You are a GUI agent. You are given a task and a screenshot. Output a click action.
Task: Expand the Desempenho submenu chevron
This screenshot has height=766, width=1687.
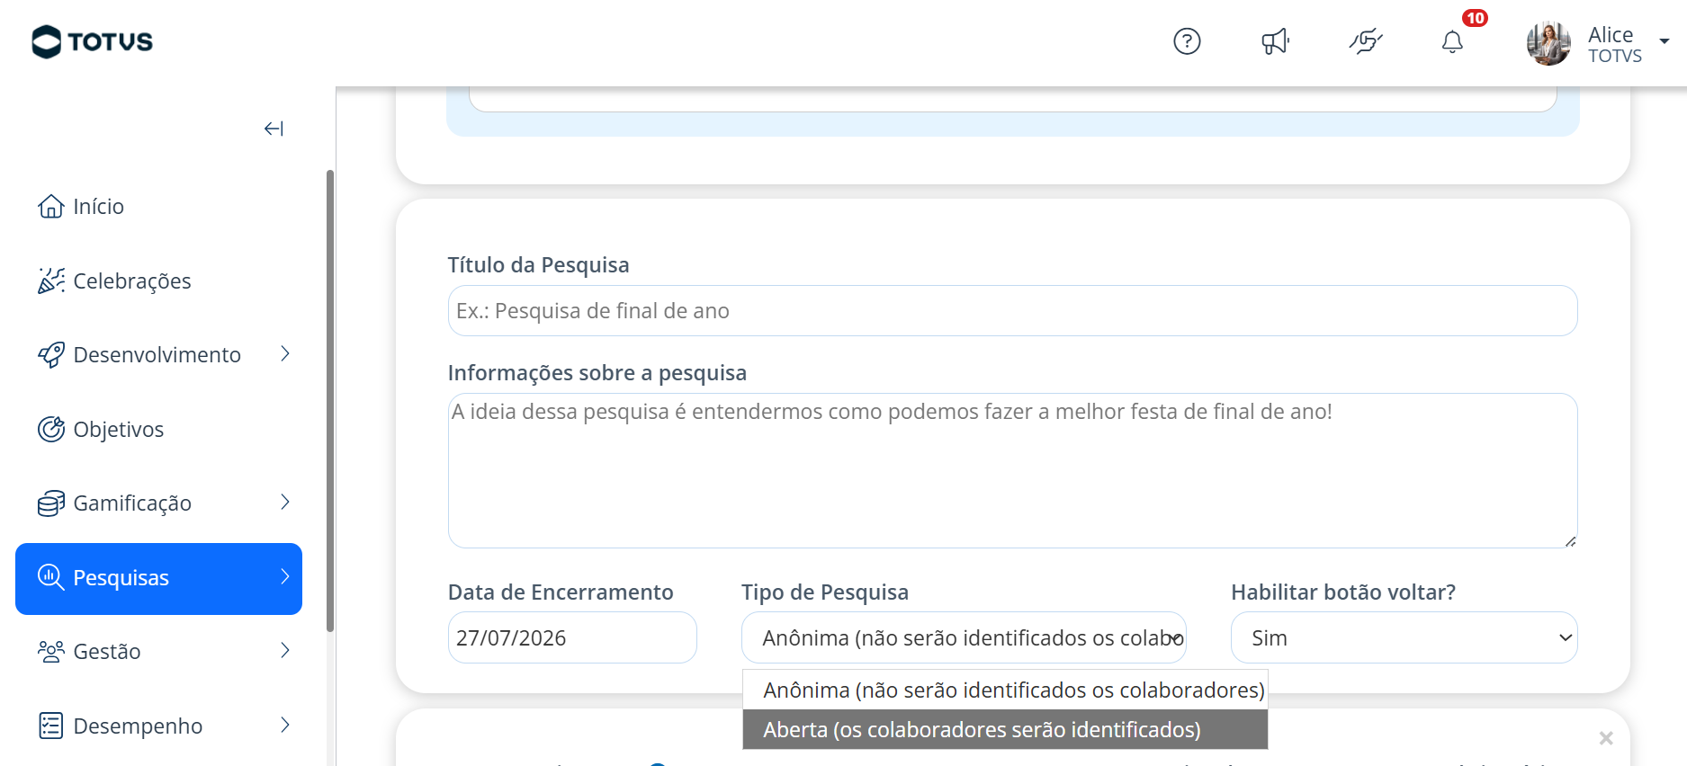285,726
